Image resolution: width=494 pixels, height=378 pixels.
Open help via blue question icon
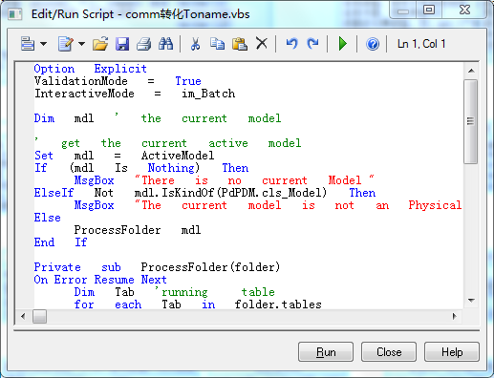pos(373,44)
